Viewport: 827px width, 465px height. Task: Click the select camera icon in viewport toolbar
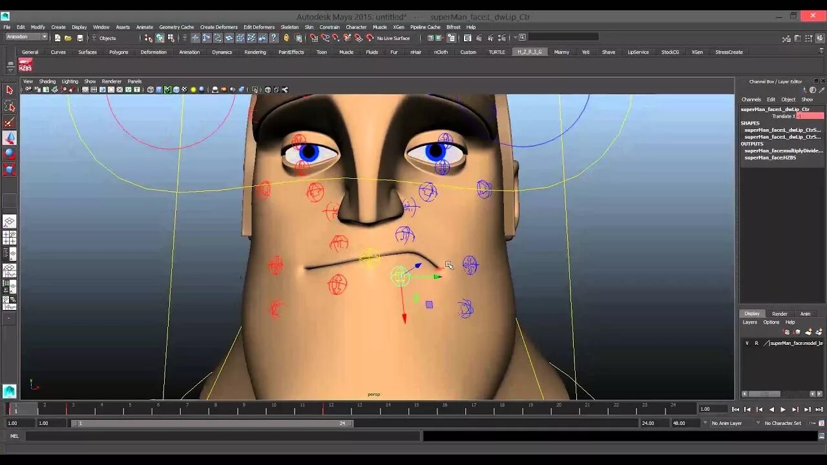28,90
